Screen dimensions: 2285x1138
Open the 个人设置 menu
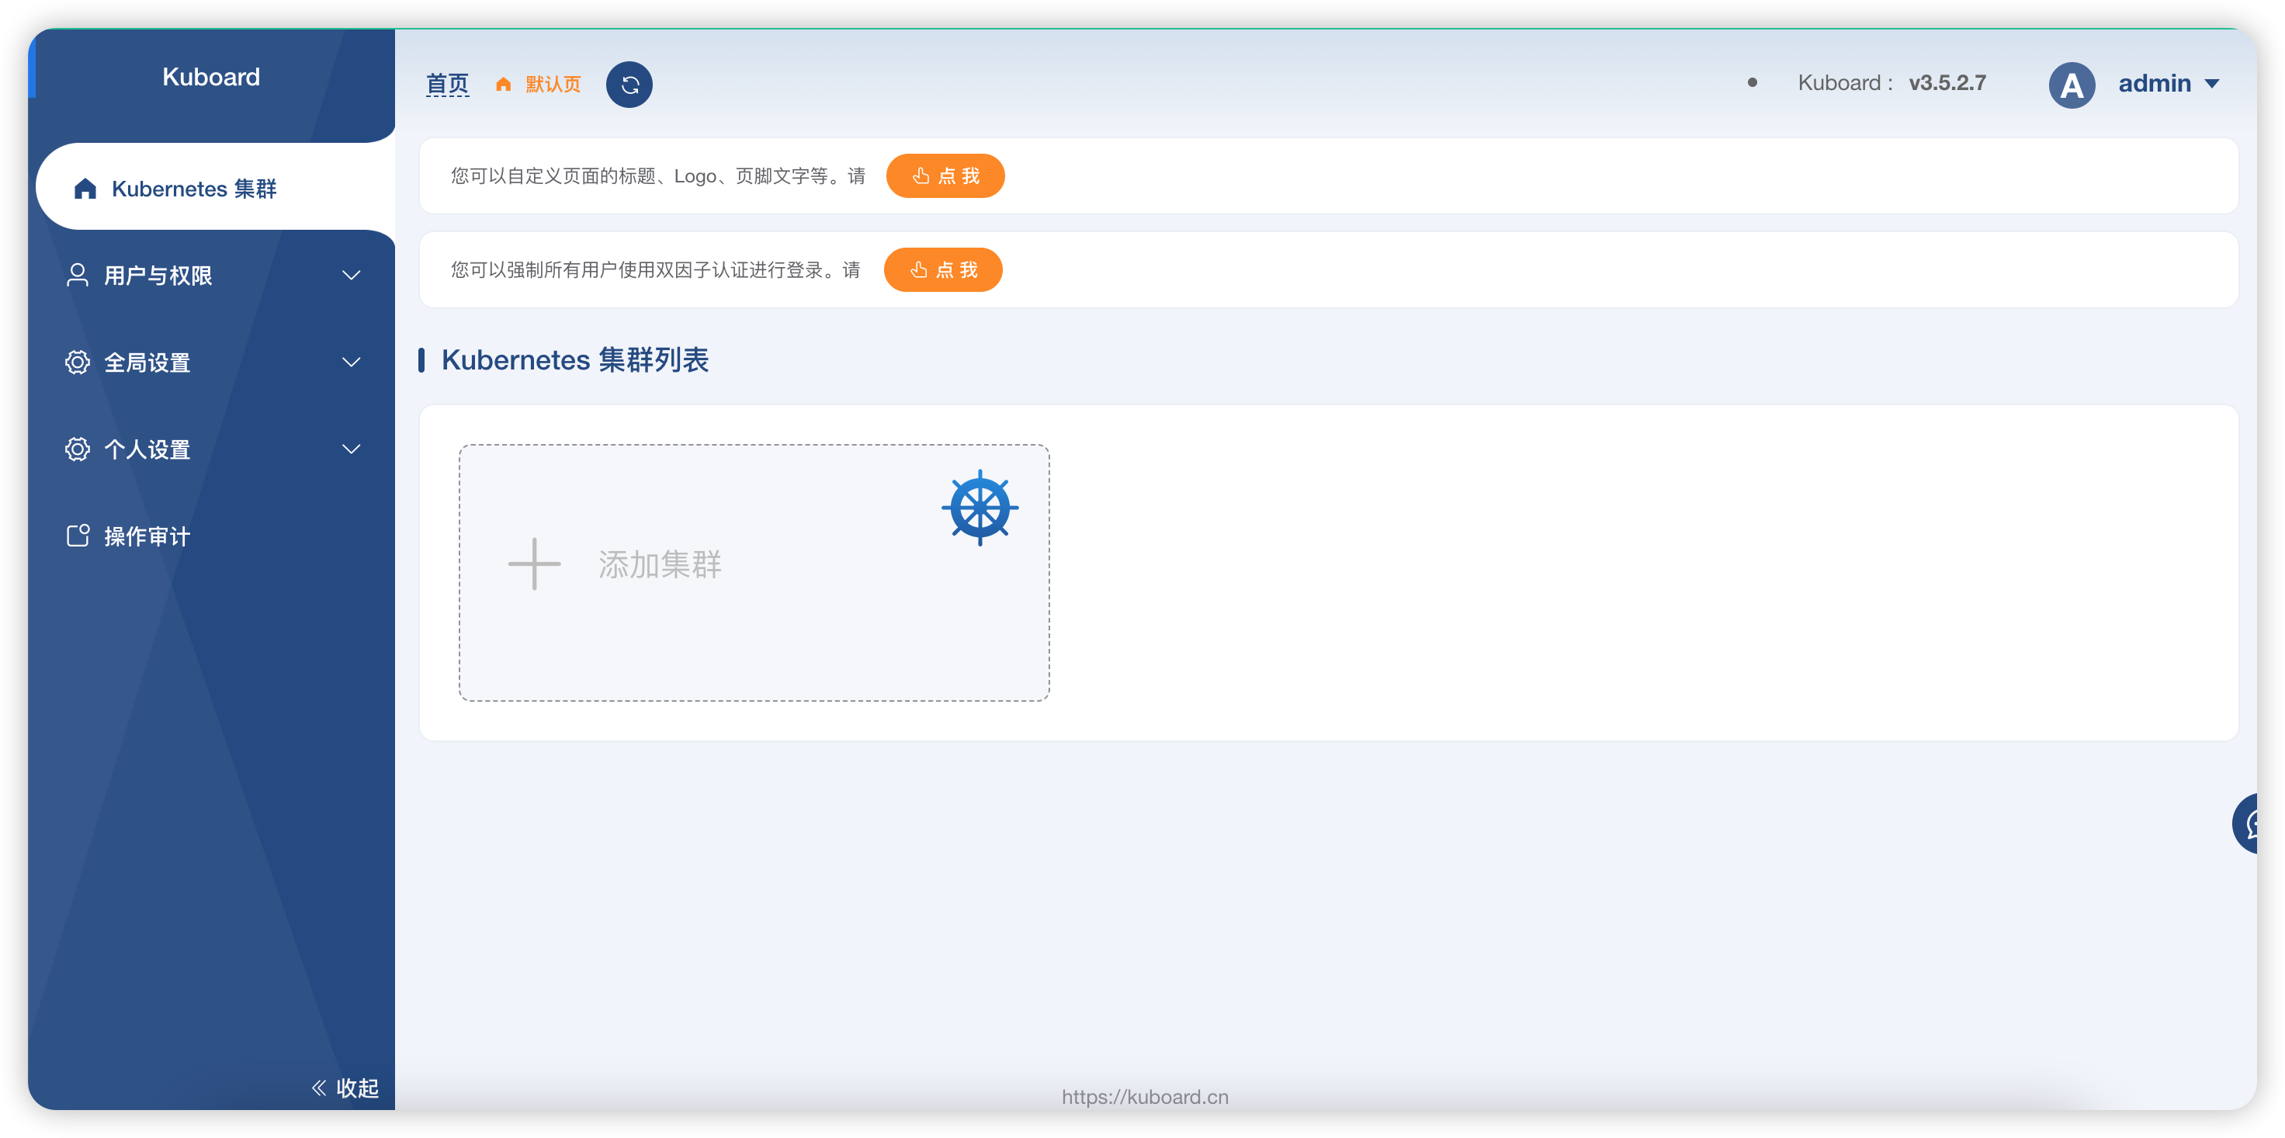[x=211, y=449]
